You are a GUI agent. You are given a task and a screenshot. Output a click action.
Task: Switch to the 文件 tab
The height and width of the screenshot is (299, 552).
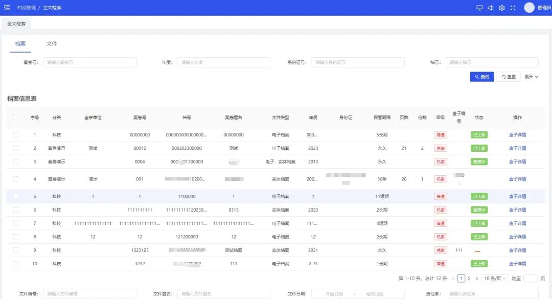click(x=52, y=43)
